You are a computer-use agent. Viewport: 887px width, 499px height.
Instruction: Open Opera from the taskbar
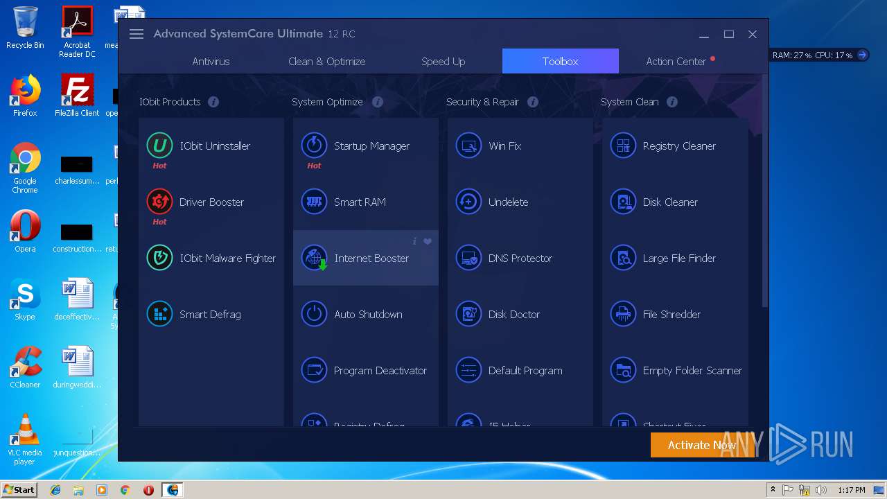coord(148,490)
